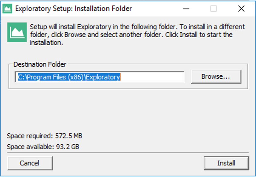The height and width of the screenshot is (177, 256).
Task: Click the greyed-out maximize button
Action: tap(214, 9)
